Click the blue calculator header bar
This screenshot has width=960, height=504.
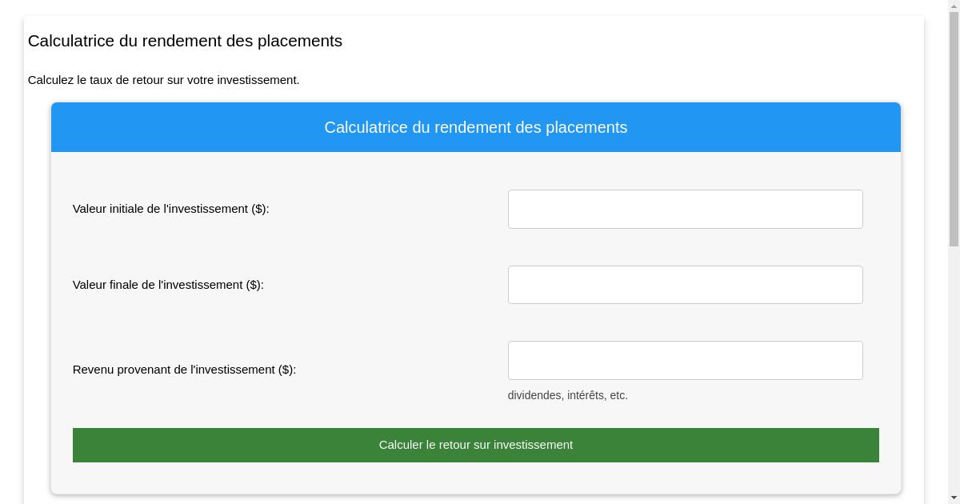[x=476, y=127]
